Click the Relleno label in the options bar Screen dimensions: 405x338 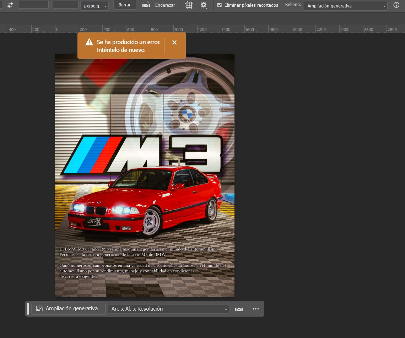tap(293, 5)
